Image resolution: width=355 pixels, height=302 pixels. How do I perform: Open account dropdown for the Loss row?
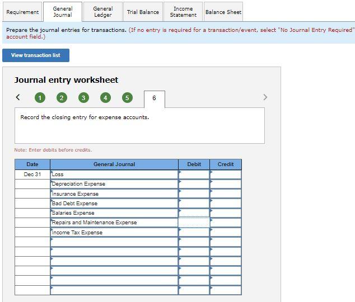[x=114, y=174]
